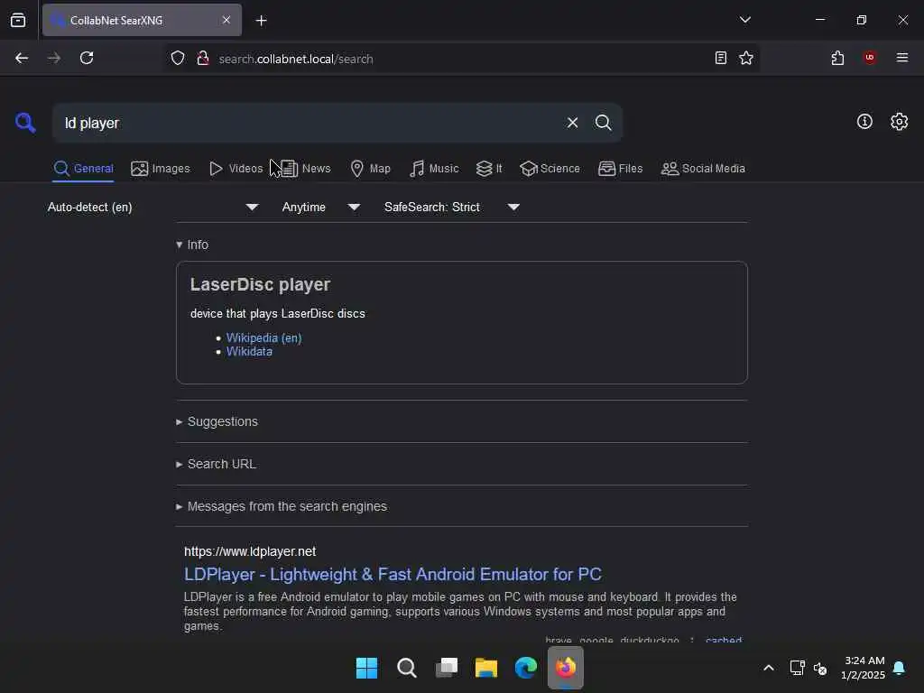The height and width of the screenshot is (693, 924).
Task: Switch to Videos category
Action: coord(236,169)
